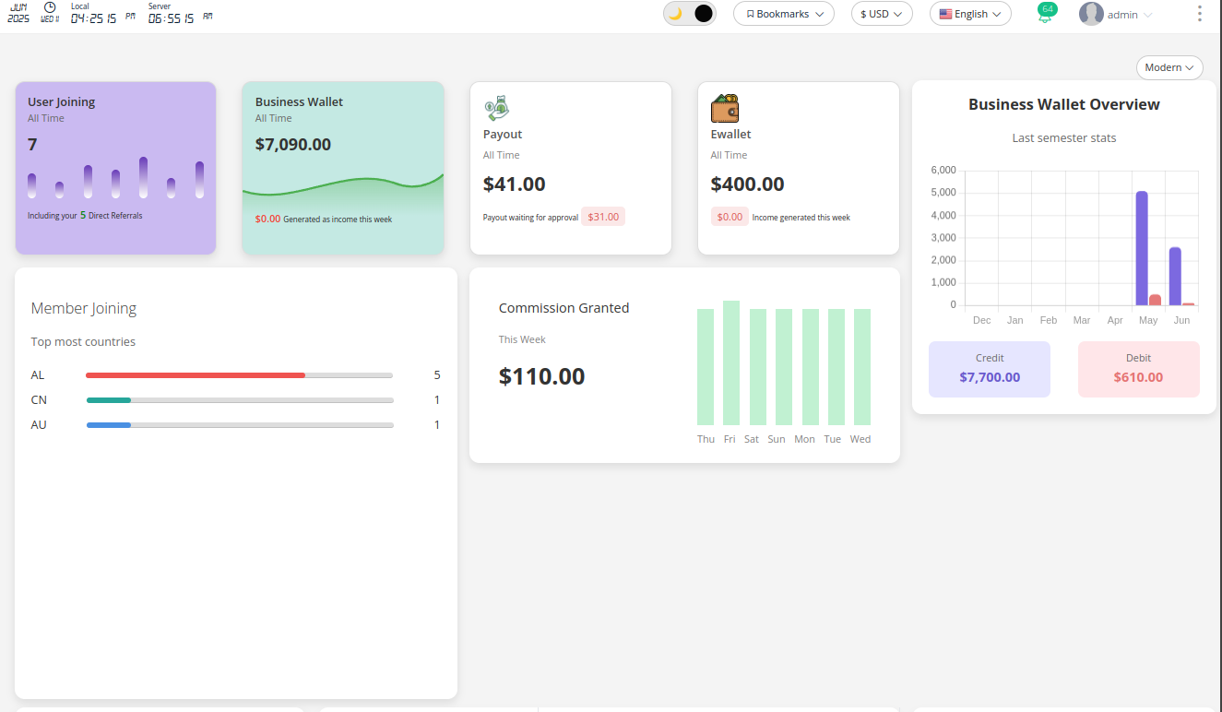Viewport: 1222px width, 712px height.
Task: Click the Payout money icon
Action: point(496,108)
